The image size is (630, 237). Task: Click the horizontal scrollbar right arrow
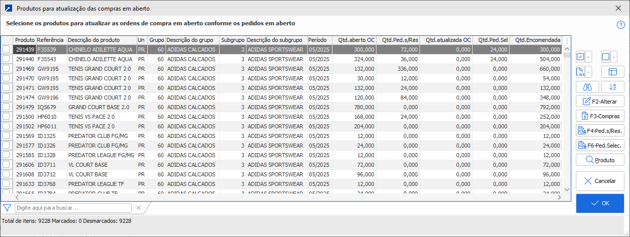tap(559, 198)
